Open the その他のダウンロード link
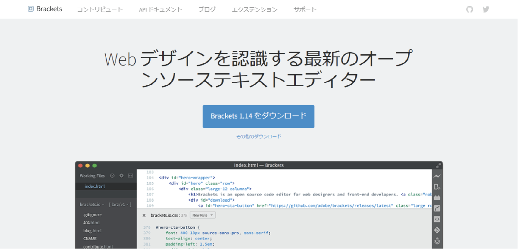 [x=259, y=136]
